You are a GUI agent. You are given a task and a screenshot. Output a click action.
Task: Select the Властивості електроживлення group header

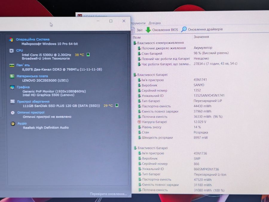pos(158,43)
